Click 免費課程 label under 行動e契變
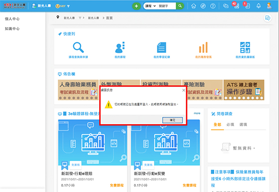The height and width of the screenshot is (192, 279). pyautogui.click(x=189, y=186)
